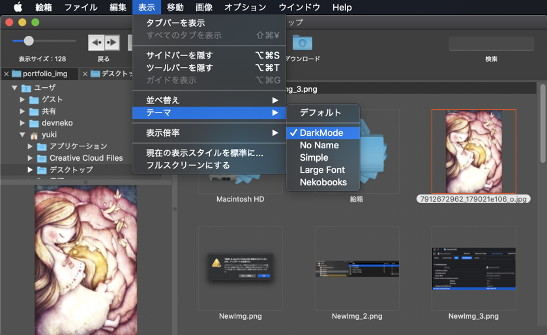Click the 検索 search field

(x=491, y=44)
